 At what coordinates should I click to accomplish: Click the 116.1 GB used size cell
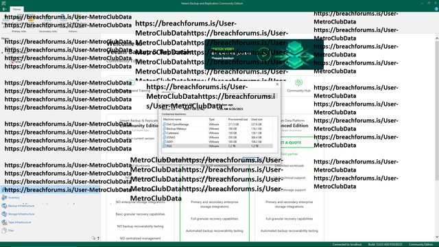pos(256,129)
